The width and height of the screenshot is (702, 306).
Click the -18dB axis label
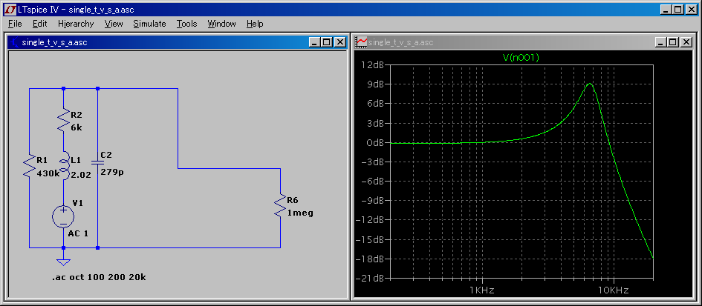click(370, 259)
